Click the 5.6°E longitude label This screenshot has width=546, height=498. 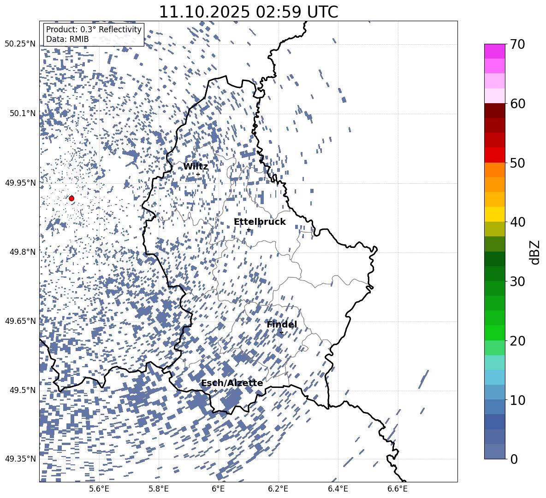(99, 489)
